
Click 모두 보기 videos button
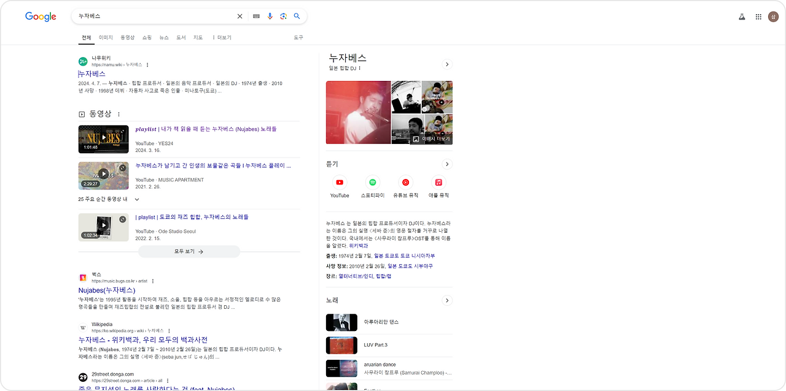tap(189, 251)
